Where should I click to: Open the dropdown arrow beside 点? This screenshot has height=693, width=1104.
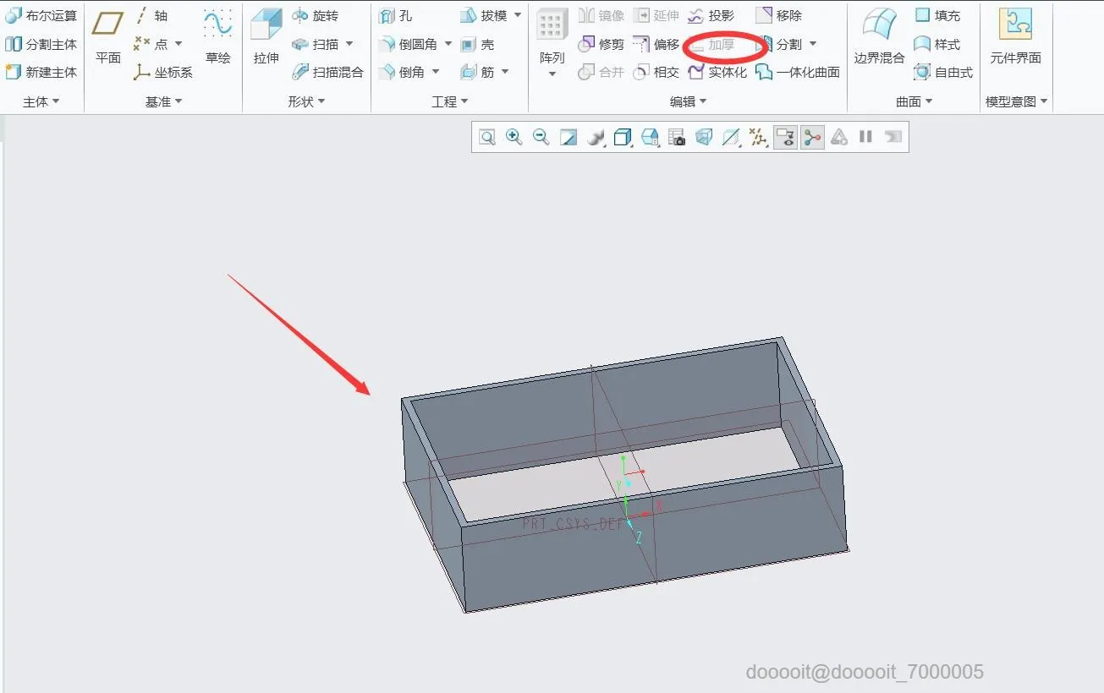(179, 44)
